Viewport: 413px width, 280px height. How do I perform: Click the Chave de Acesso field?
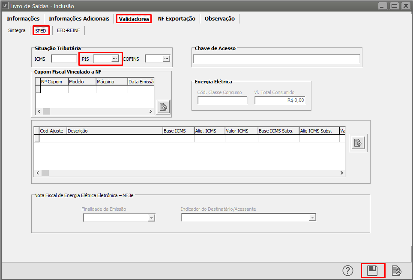(x=276, y=59)
